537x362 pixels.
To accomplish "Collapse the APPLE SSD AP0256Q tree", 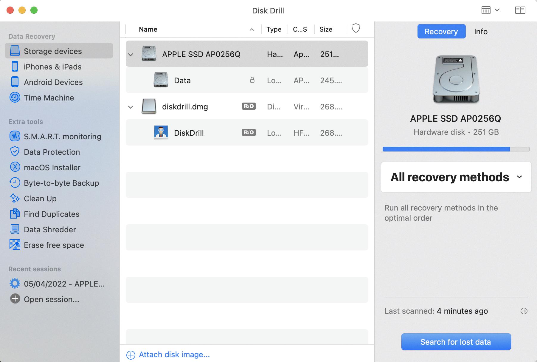I will (131, 55).
